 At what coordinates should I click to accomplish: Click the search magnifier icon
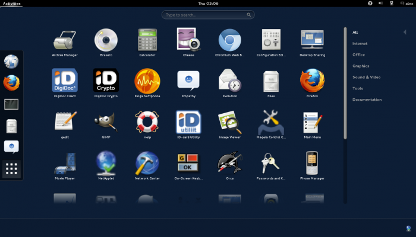(x=248, y=15)
